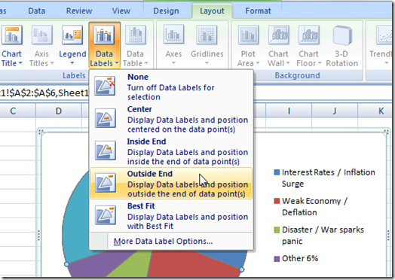
Task: Choose the Center data label icon
Action: pyautogui.click(x=105, y=118)
